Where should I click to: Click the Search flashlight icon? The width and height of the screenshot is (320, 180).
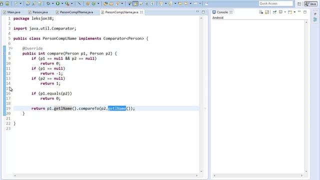click(x=118, y=3)
